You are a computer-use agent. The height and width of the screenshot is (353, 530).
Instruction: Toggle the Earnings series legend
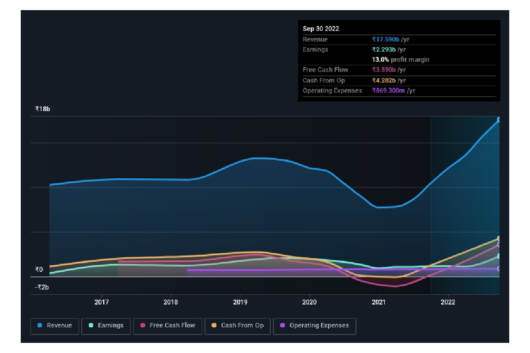(x=106, y=326)
